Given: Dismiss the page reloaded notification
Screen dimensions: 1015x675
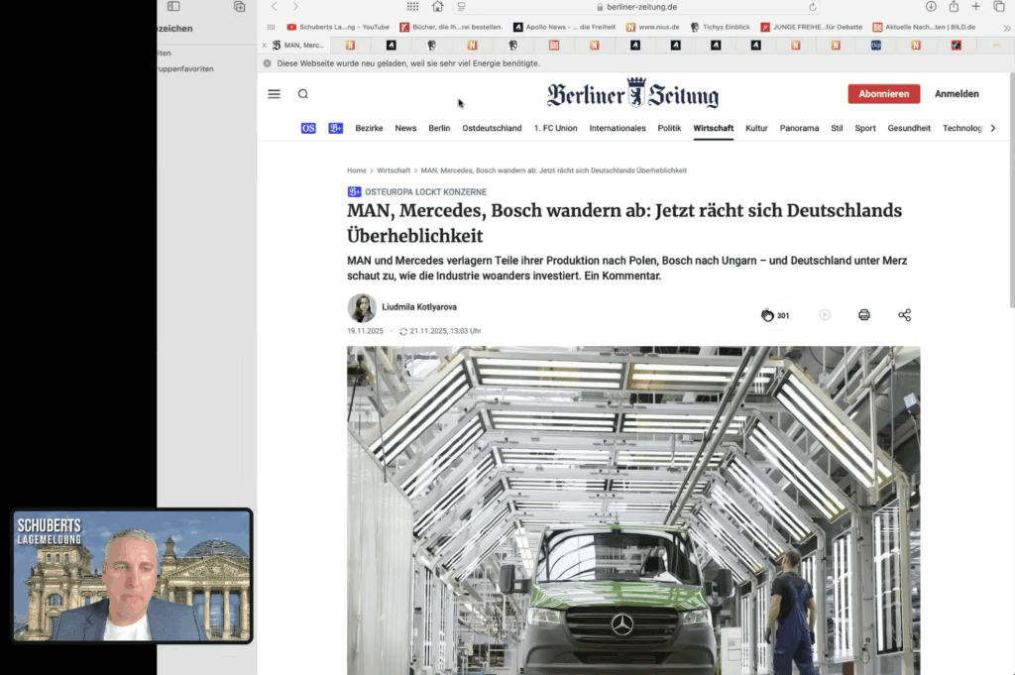Looking at the screenshot, I should 267,63.
